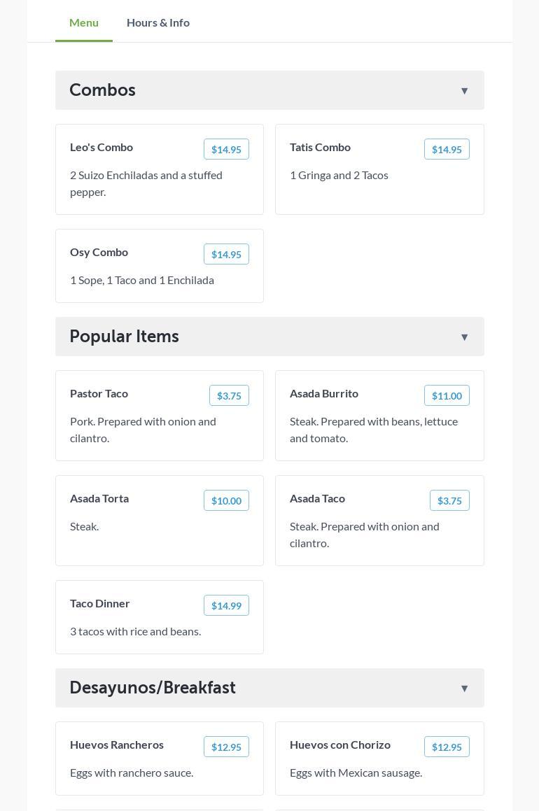Click Taco Dinner $14.99 price button
Screen dimensions: 539x811
click(226, 605)
